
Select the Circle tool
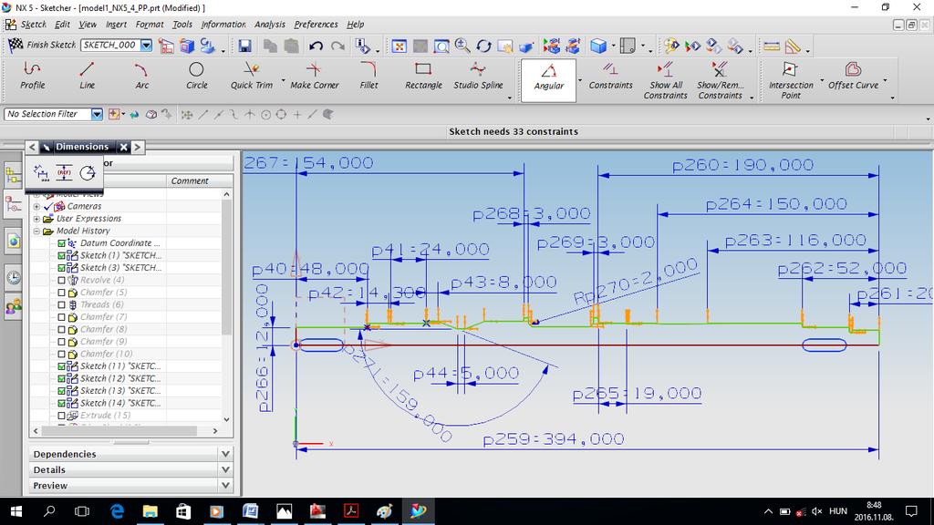coord(197,76)
